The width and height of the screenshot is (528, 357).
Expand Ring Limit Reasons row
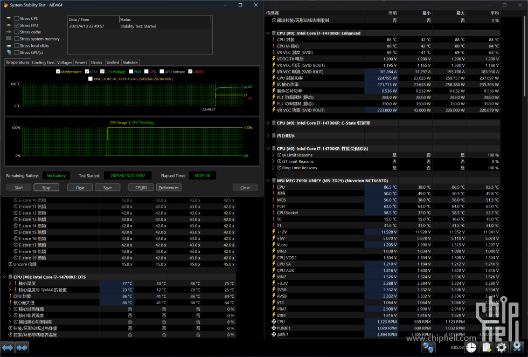click(273, 168)
